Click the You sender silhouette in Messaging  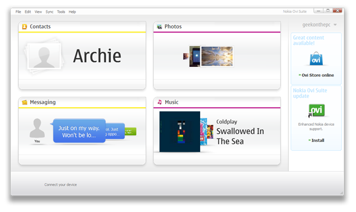(x=37, y=129)
